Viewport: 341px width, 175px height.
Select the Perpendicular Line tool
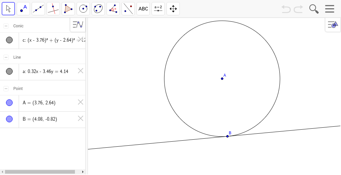53,9
